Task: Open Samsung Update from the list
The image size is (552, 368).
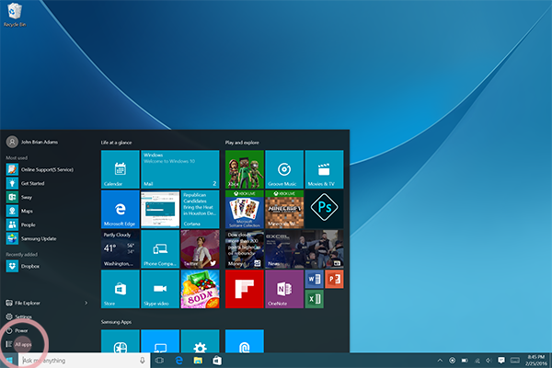Action: [31, 238]
